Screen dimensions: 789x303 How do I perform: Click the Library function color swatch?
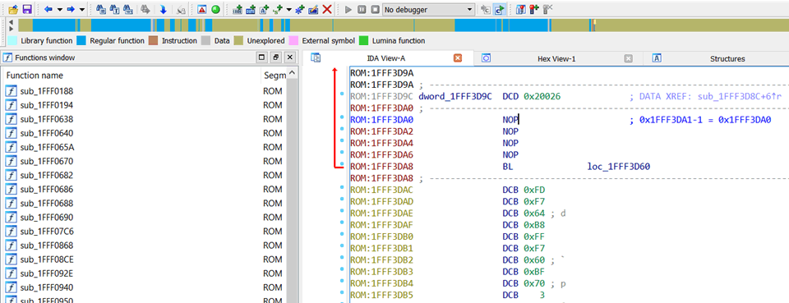point(12,41)
